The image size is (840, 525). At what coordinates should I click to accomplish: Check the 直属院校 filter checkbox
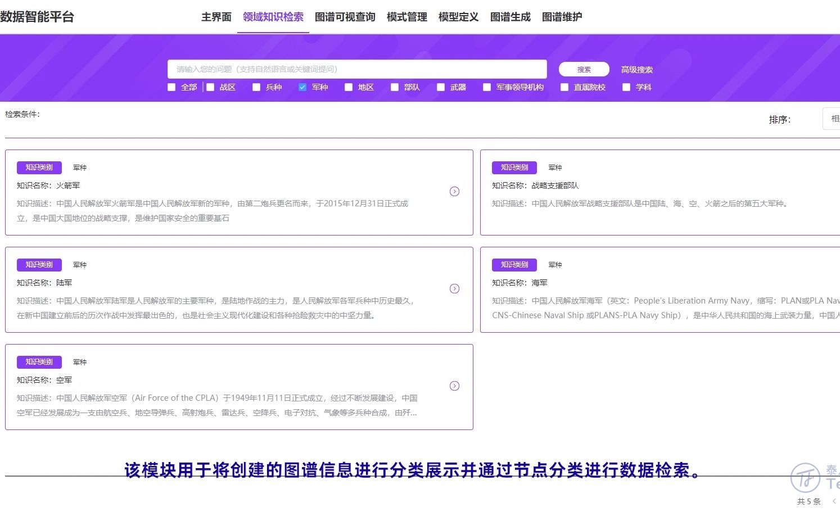click(x=564, y=87)
